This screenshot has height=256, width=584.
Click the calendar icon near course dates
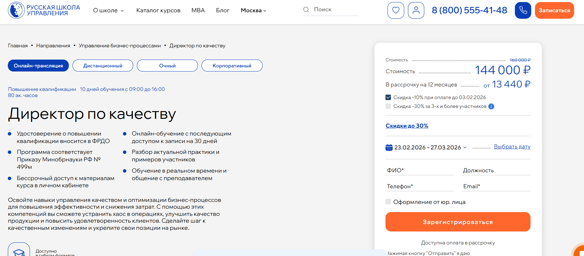click(x=389, y=147)
